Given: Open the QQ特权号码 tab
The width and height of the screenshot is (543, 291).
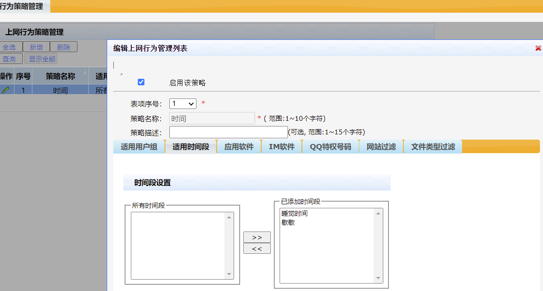Looking at the screenshot, I should pyautogui.click(x=330, y=147).
